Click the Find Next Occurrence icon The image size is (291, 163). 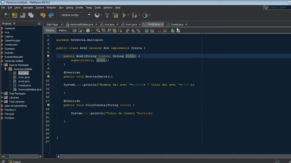109,30
